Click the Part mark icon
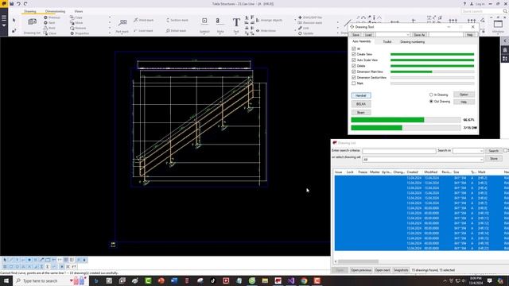Image resolution: width=509 pixels, height=286 pixels. click(122, 23)
